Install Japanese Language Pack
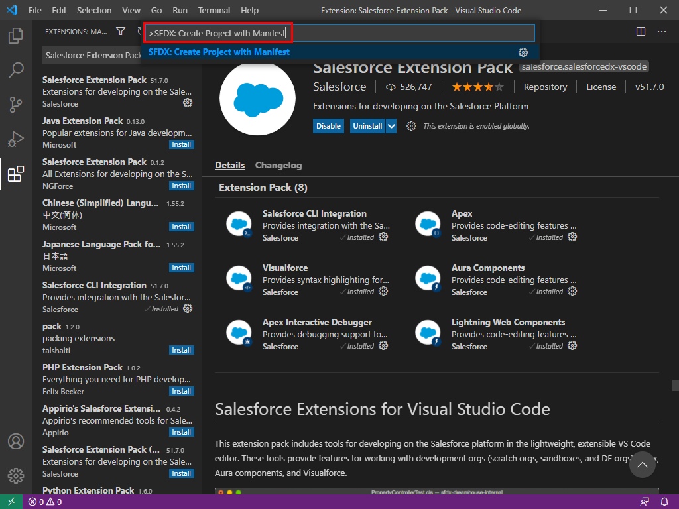Viewport: 679px width, 509px height. click(182, 268)
